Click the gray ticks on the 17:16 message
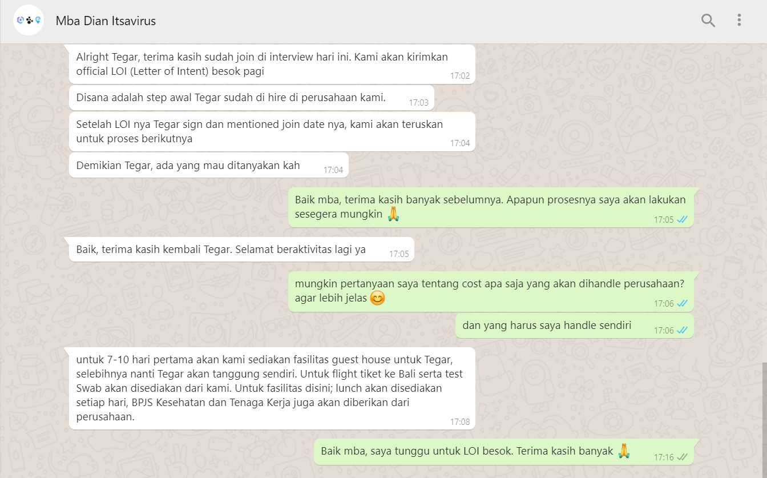Image resolution: width=767 pixels, height=478 pixels. [682, 457]
